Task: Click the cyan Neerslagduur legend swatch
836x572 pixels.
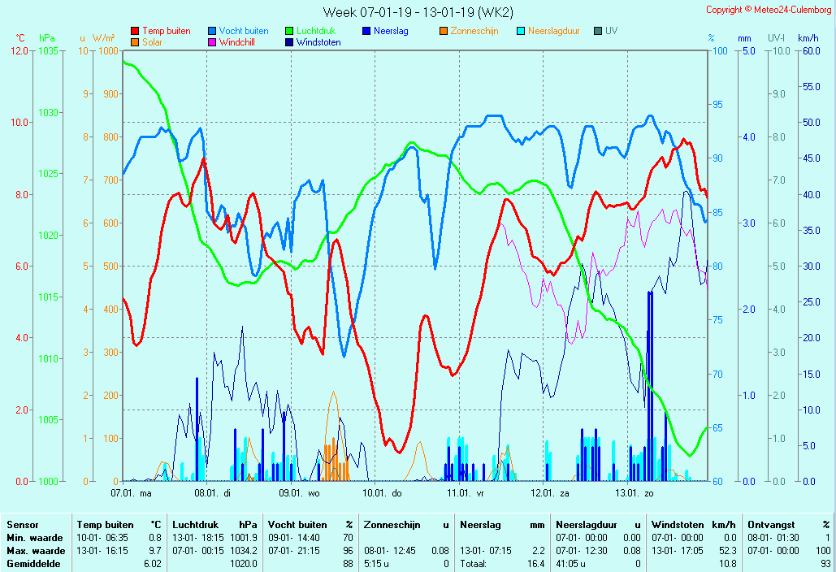Action: (x=521, y=32)
